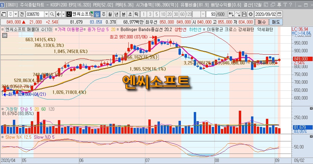The image size is (313, 164).
Task: Click the window layout icon in title bar
Action: click(x=266, y=5)
